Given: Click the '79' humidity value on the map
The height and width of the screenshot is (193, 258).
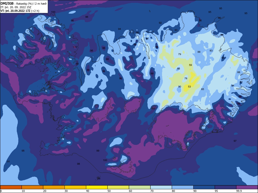Looking at the screenshot, I should pos(180,54).
